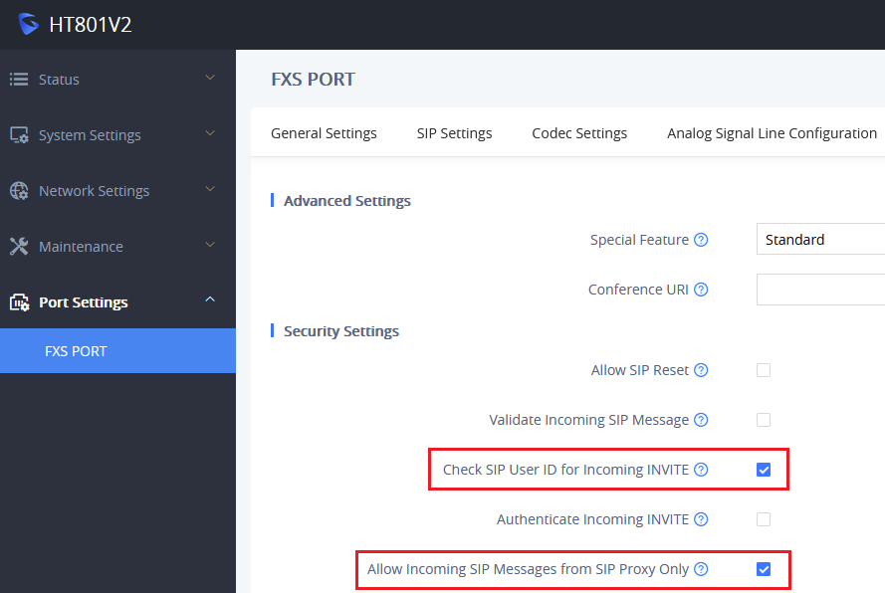Enable the Allow SIP Reset checkbox
The image size is (885, 593).
pos(764,370)
